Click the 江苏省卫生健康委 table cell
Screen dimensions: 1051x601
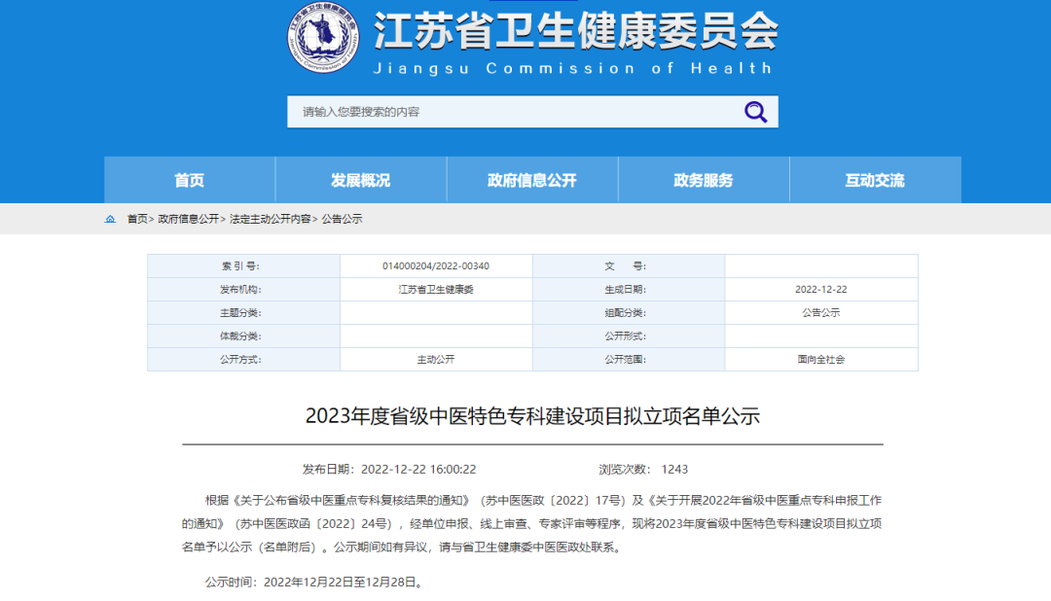point(436,290)
